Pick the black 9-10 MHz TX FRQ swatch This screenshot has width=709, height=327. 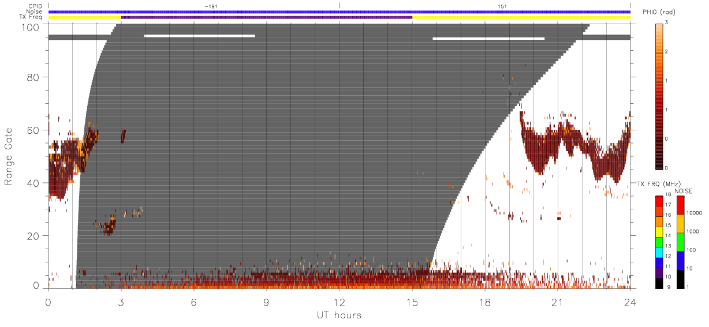tap(659, 283)
